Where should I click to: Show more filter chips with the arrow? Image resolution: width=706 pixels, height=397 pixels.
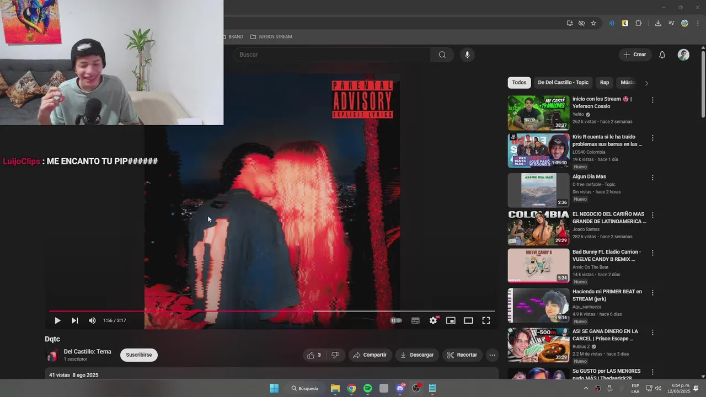(x=646, y=83)
